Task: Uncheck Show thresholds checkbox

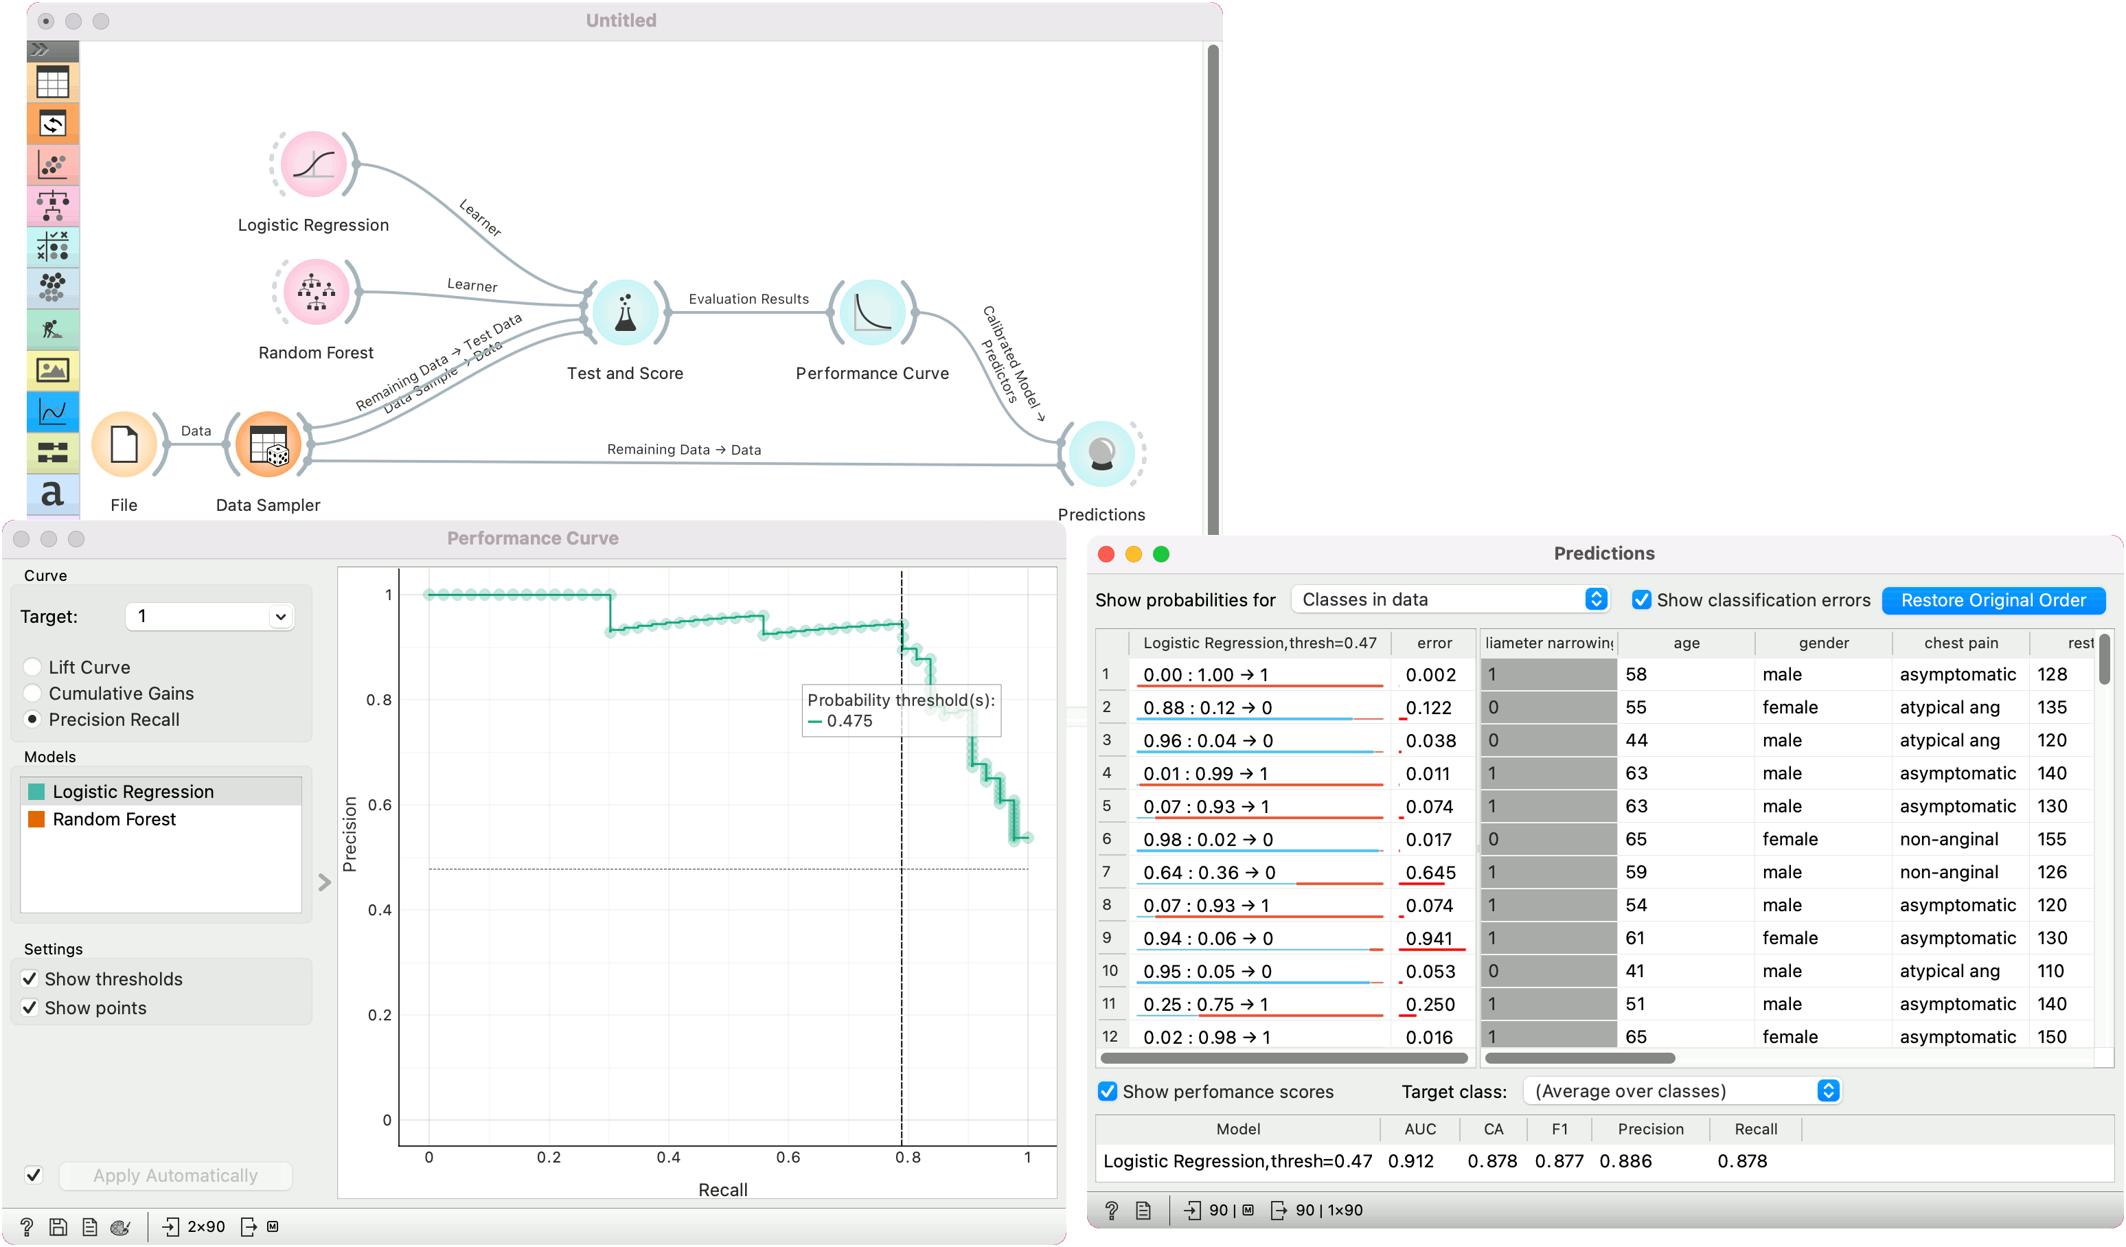Action: coord(30,979)
